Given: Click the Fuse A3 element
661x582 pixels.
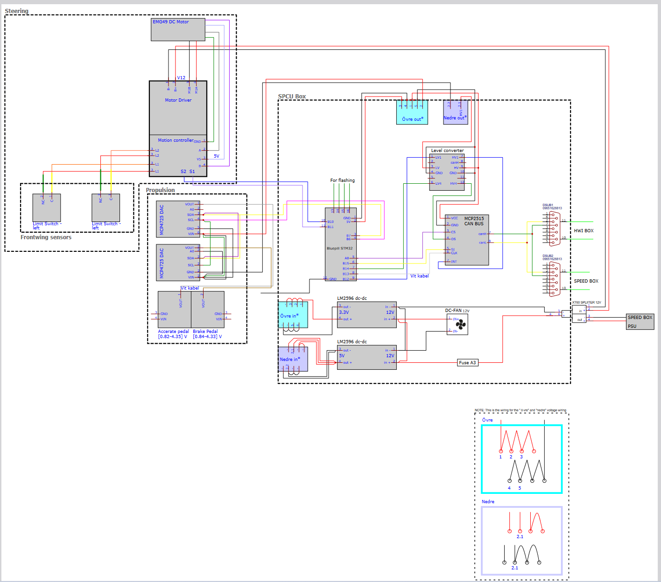Looking at the screenshot, I should click(467, 362).
